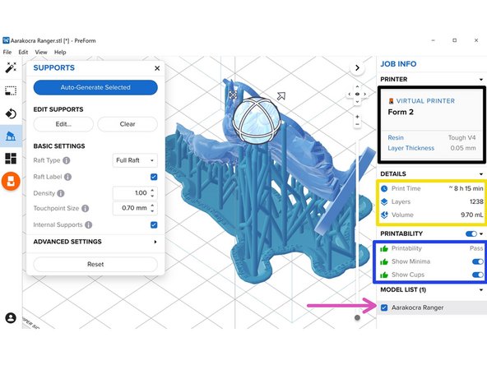
Task: Click the Density value field
Action: point(135,193)
